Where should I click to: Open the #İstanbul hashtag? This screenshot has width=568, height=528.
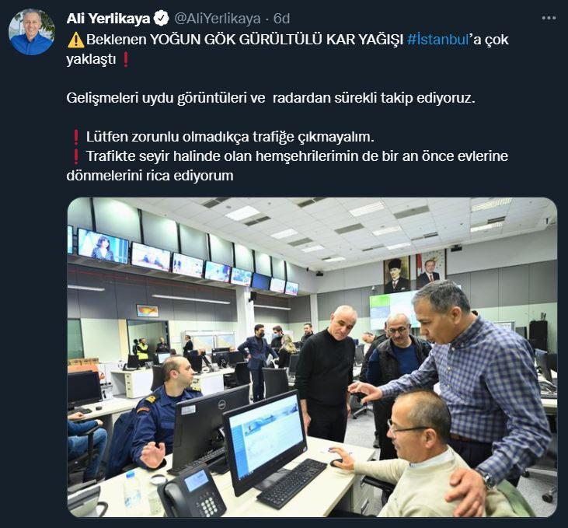(438, 39)
